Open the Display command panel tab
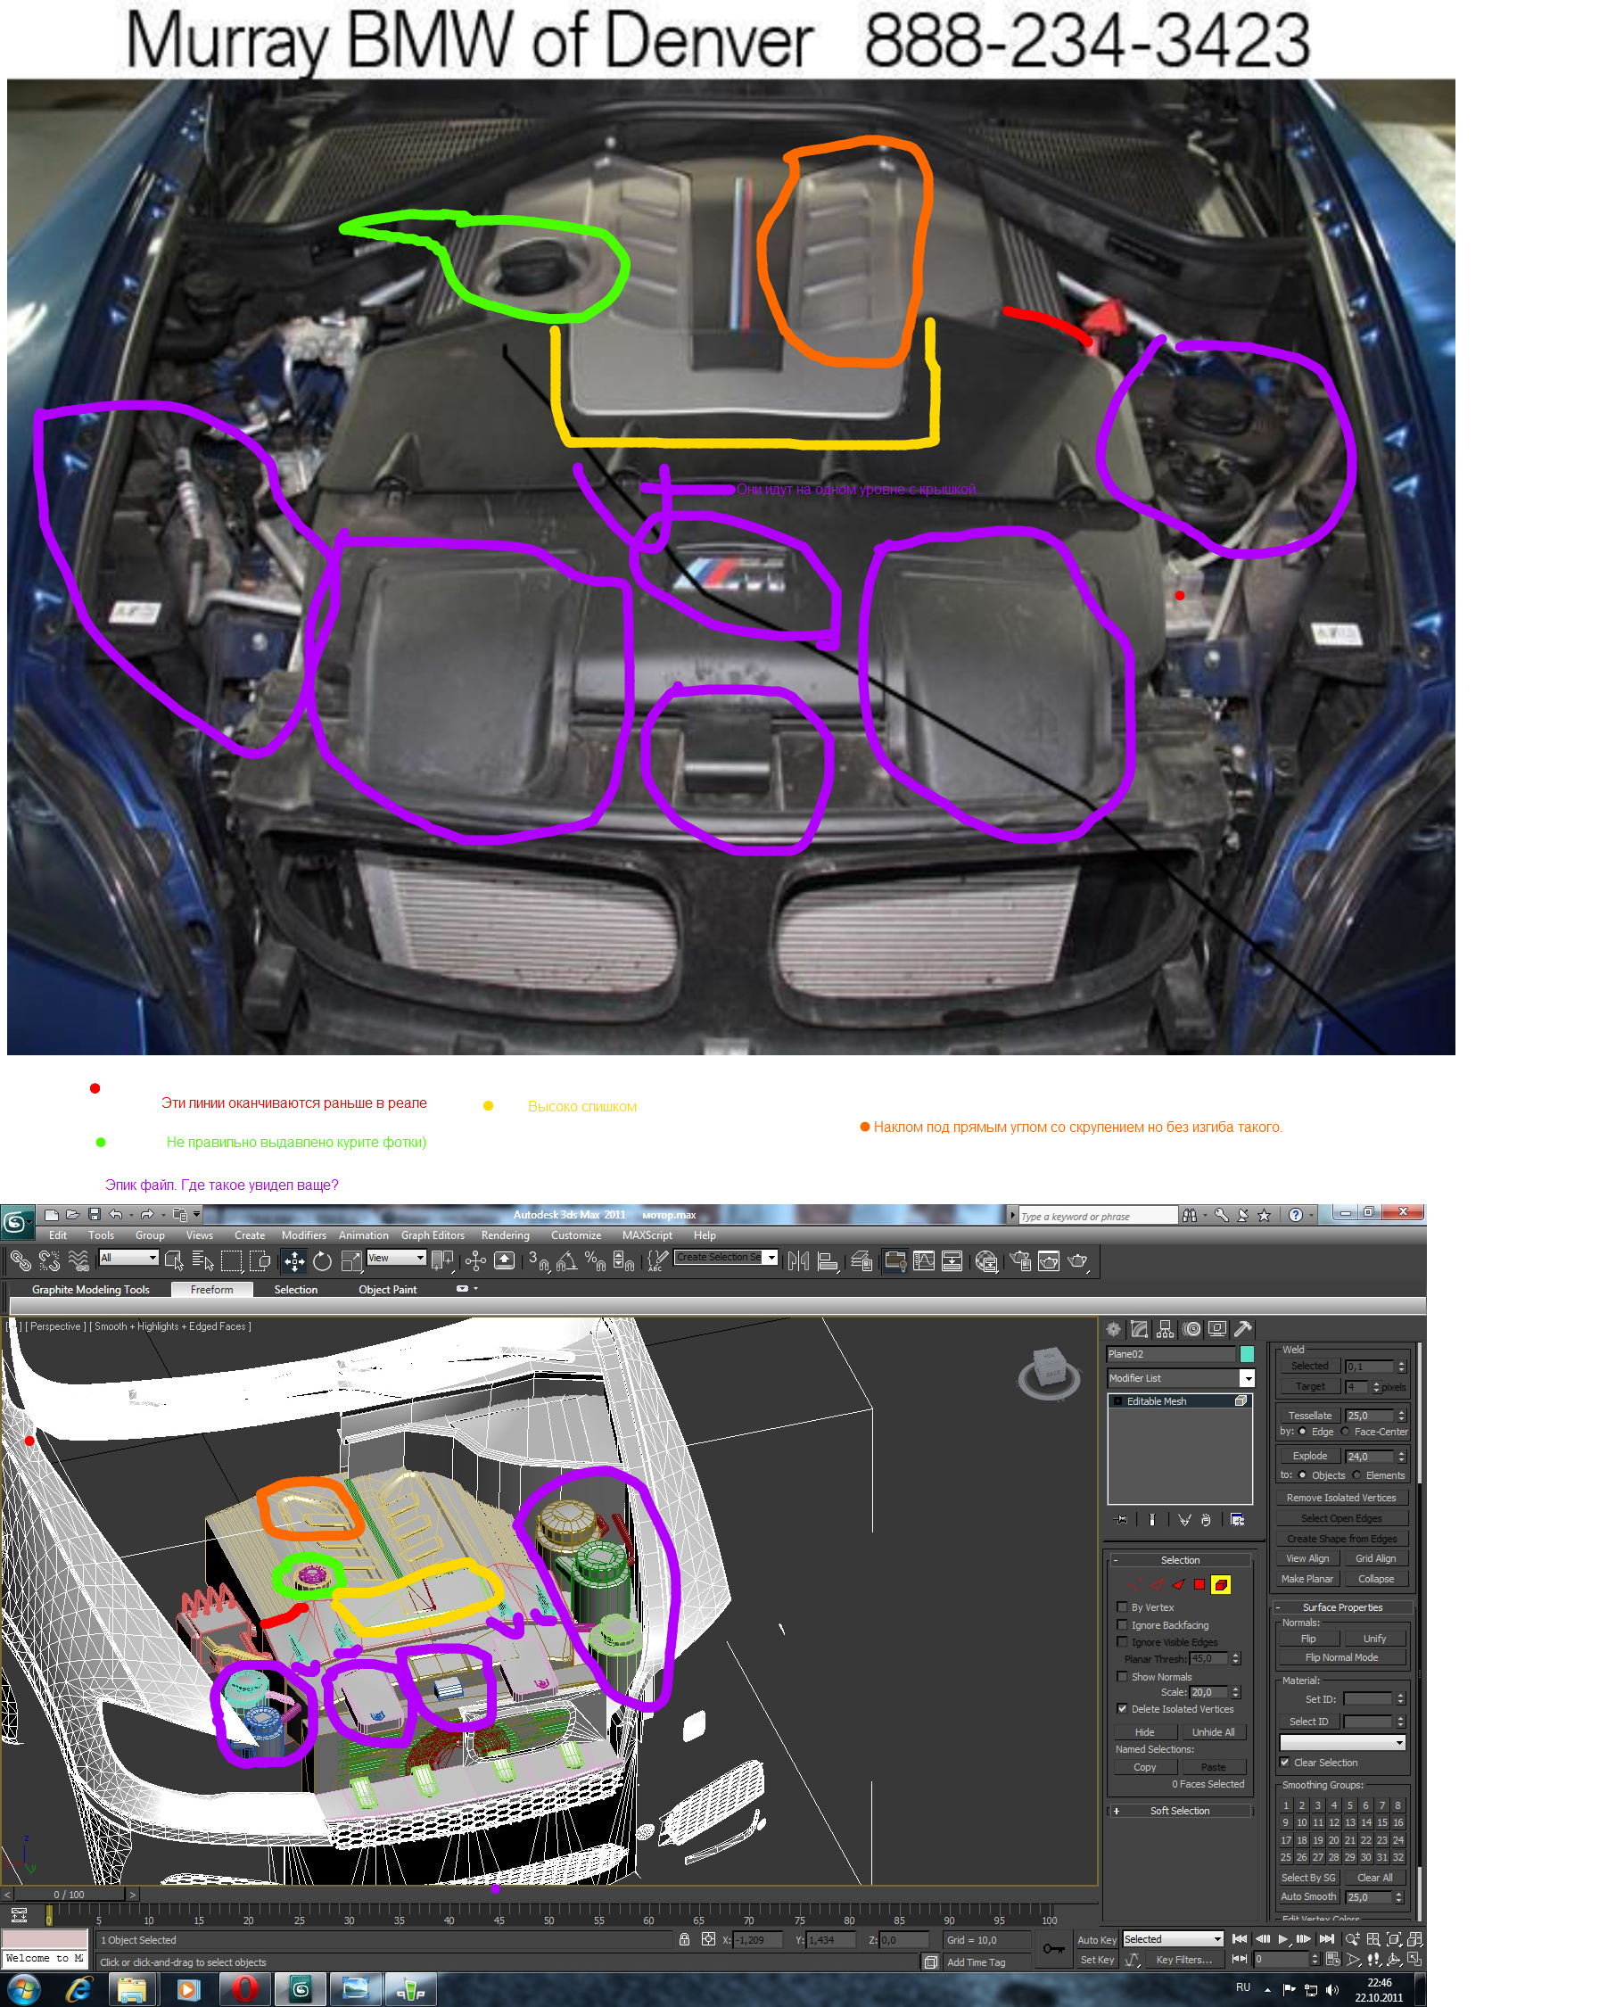1624x2007 pixels. [1217, 1329]
